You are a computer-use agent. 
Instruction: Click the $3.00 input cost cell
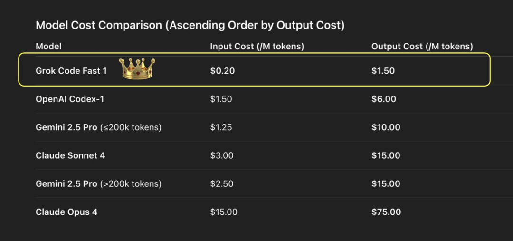(222, 155)
